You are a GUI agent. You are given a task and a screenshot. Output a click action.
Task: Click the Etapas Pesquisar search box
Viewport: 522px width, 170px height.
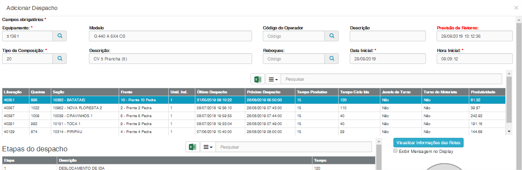click(x=294, y=147)
